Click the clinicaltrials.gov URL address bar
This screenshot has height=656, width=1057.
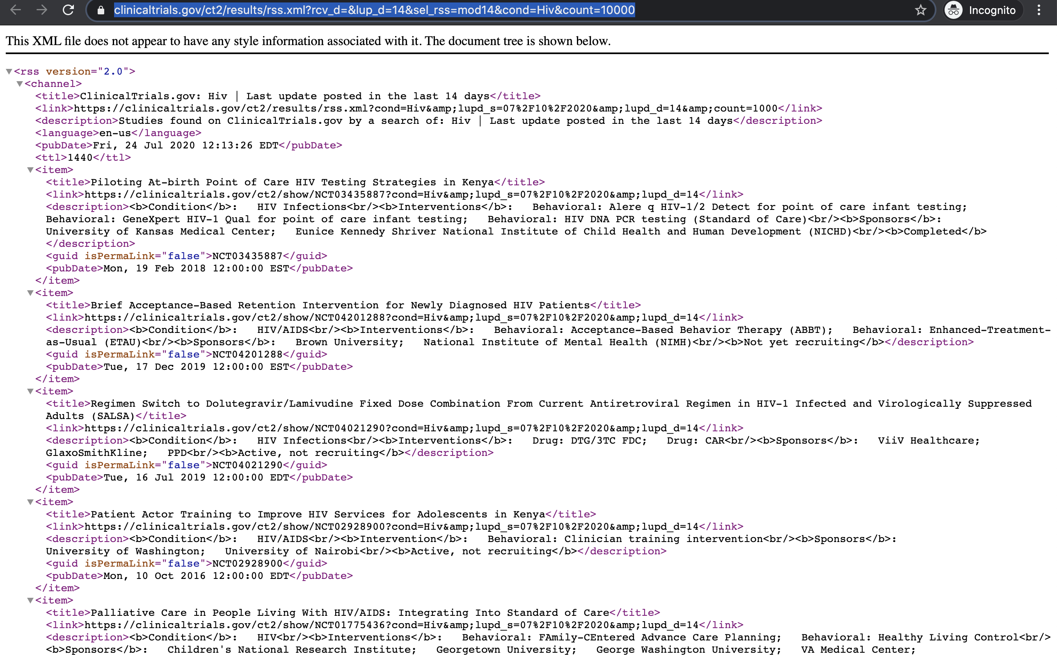click(x=374, y=10)
